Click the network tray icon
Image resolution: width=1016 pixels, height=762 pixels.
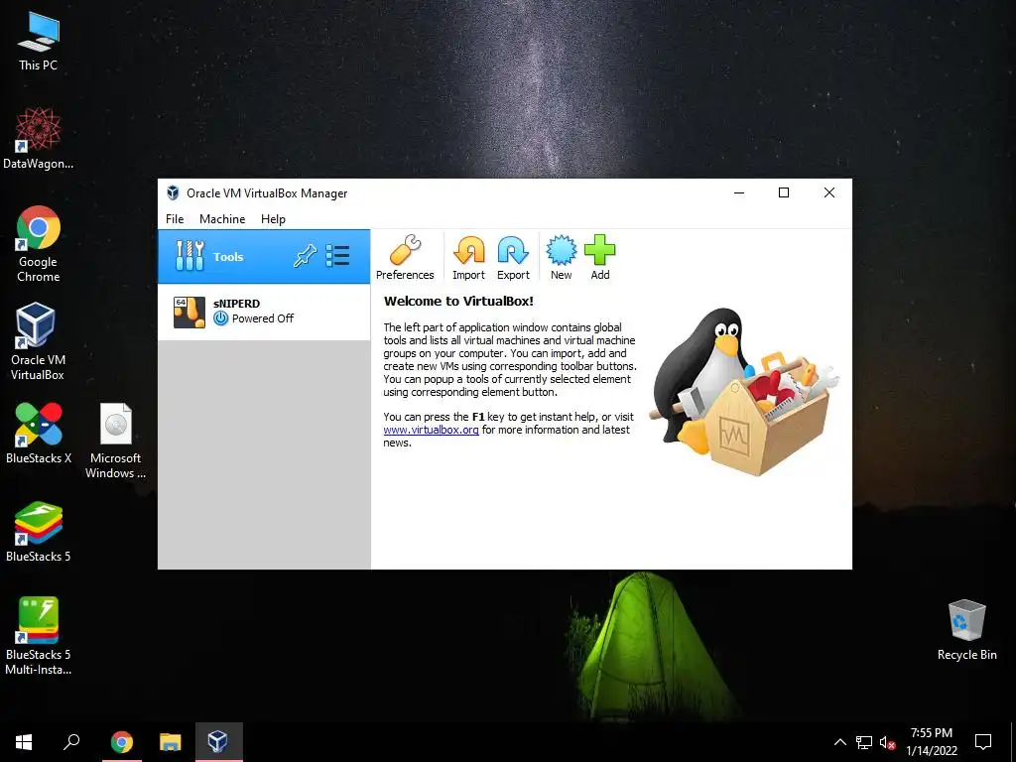(x=864, y=742)
